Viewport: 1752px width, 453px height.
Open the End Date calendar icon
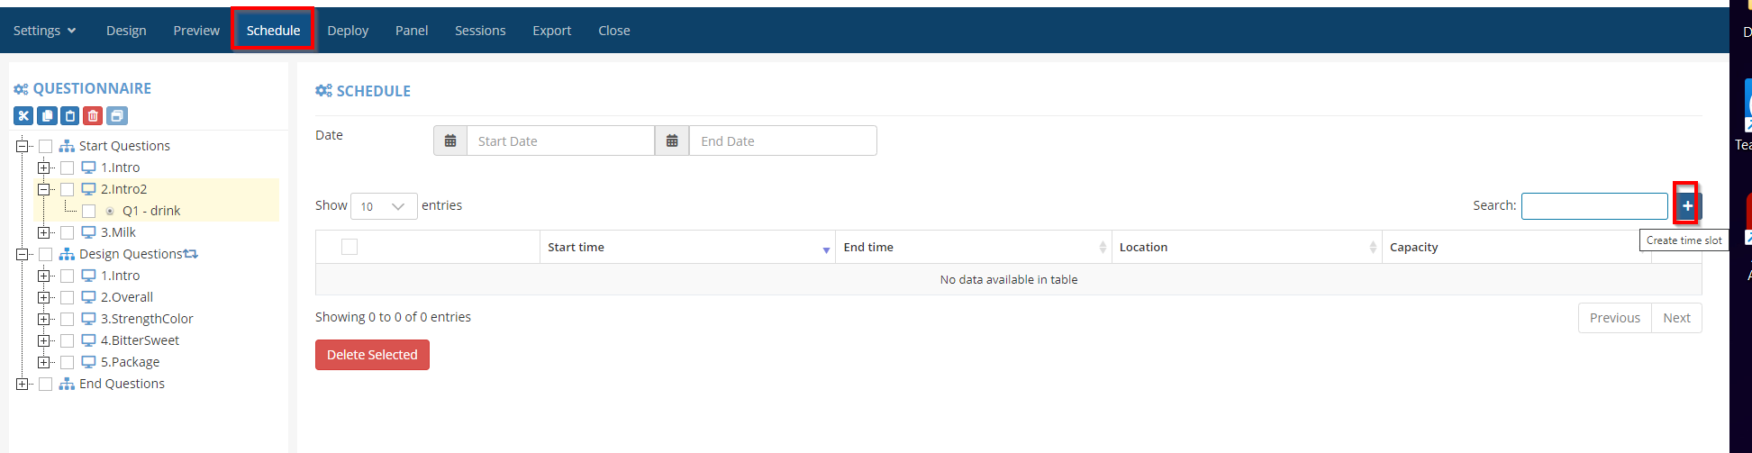point(672,141)
